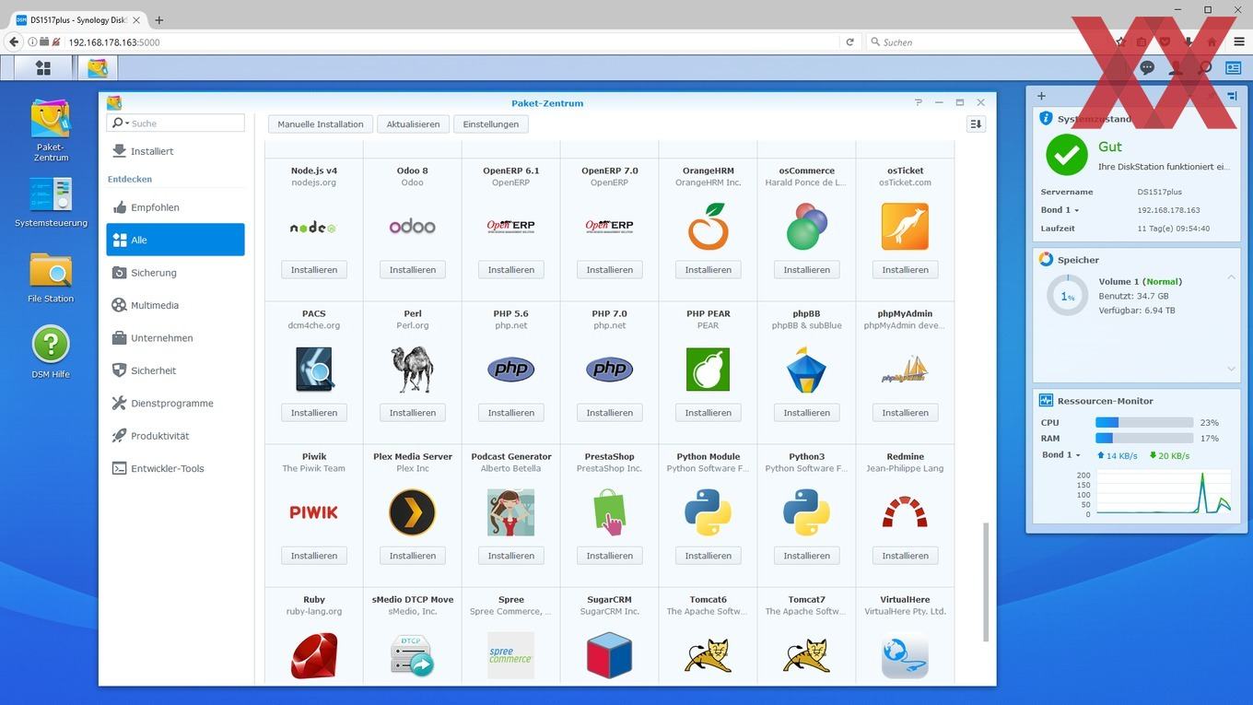The height and width of the screenshot is (705, 1253).
Task: Click the browser address bar
Action: 451,41
